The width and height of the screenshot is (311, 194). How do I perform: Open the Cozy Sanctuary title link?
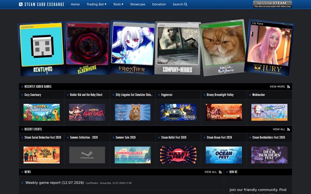click(x=33, y=94)
